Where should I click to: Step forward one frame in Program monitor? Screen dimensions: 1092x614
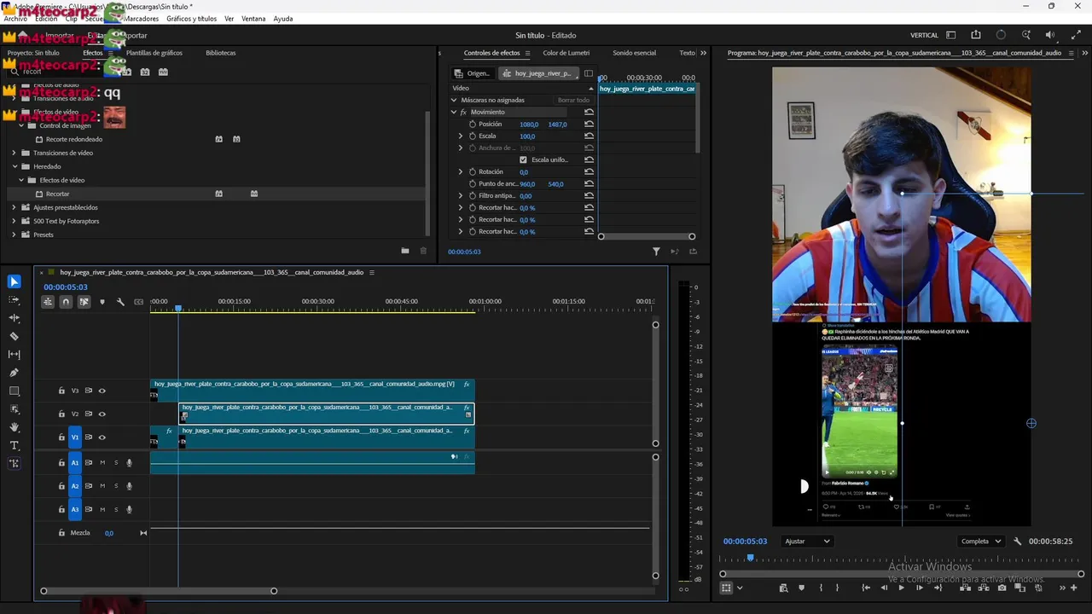pyautogui.click(x=919, y=588)
